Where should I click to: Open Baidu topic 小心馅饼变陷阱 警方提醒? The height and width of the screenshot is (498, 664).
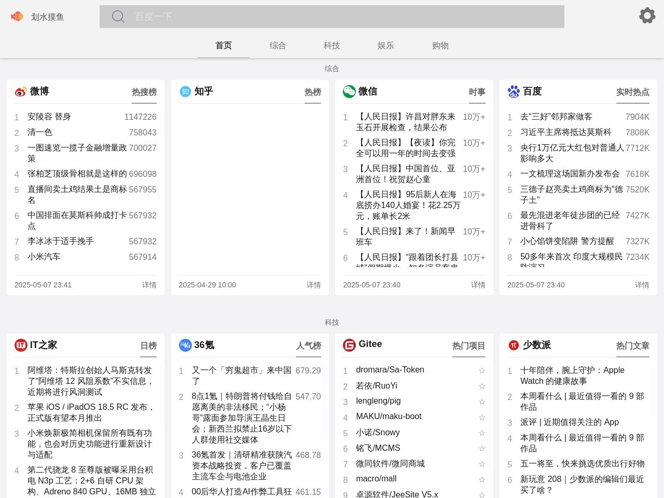[x=567, y=241]
